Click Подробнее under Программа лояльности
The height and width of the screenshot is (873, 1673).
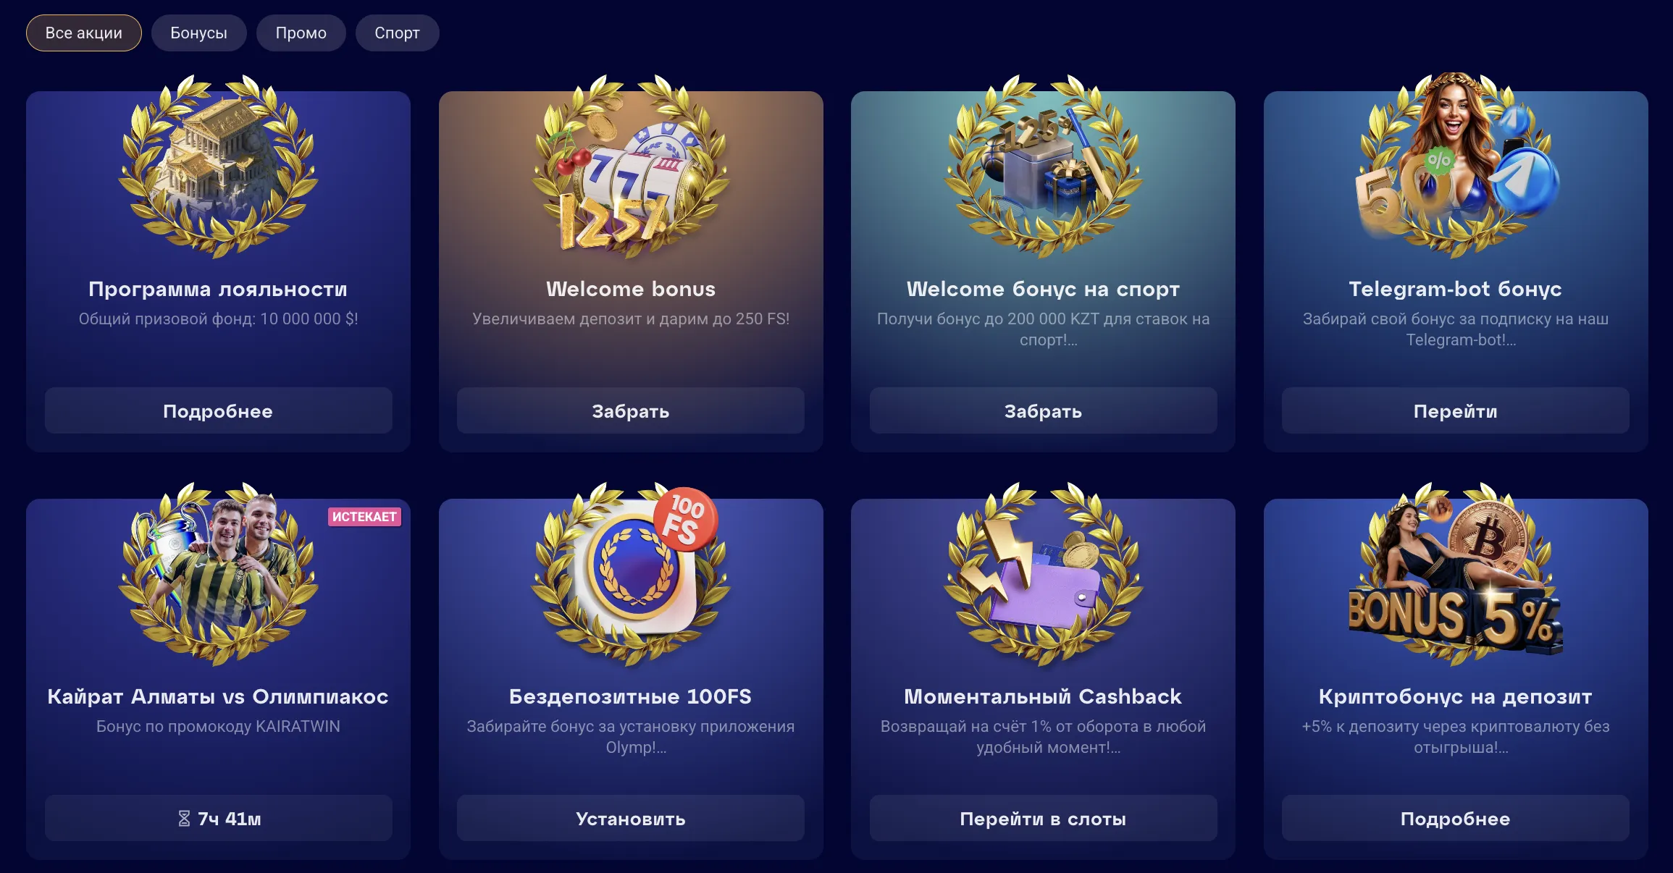219,410
